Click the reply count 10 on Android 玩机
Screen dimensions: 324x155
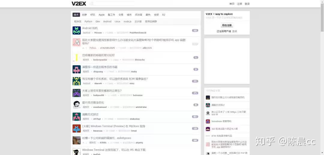click(x=195, y=30)
